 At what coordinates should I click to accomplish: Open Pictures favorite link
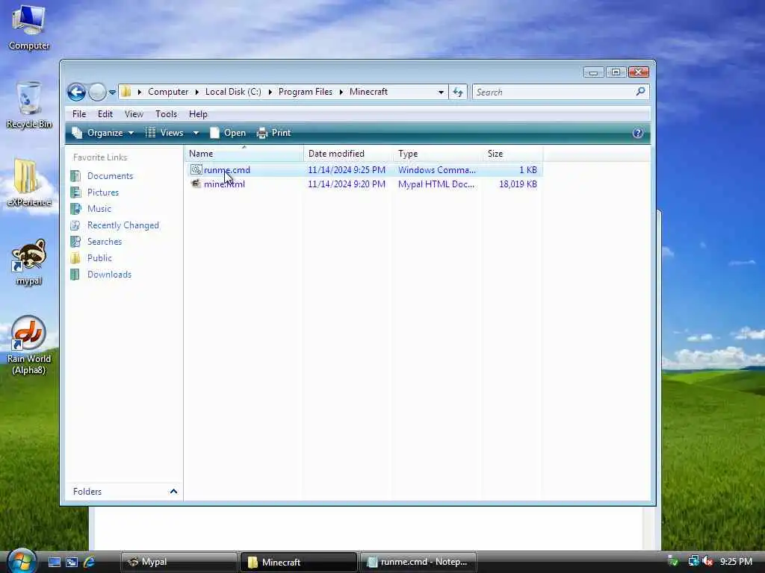pyautogui.click(x=103, y=192)
